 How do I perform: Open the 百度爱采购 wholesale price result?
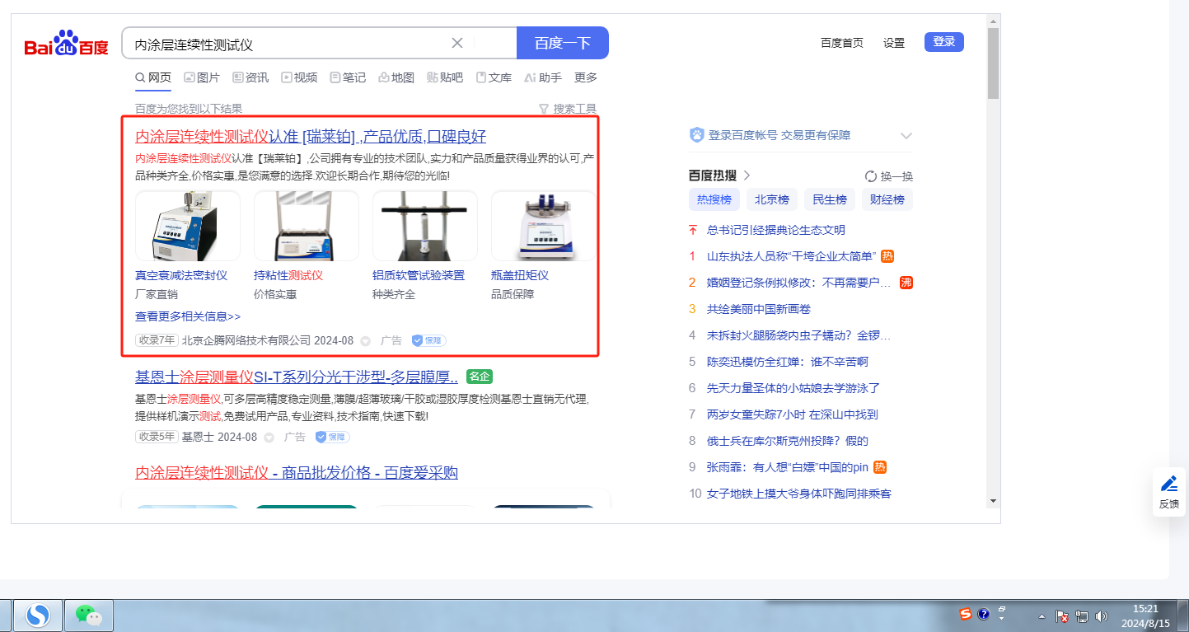[297, 472]
